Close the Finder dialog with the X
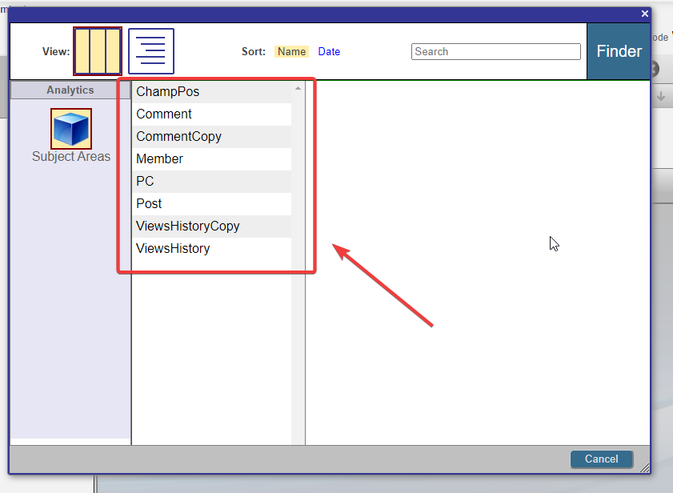This screenshot has height=493, width=673. coord(645,14)
